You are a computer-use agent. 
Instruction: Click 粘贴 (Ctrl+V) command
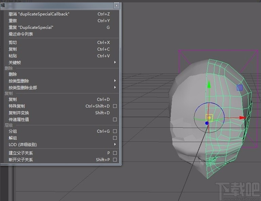[x=13, y=56]
